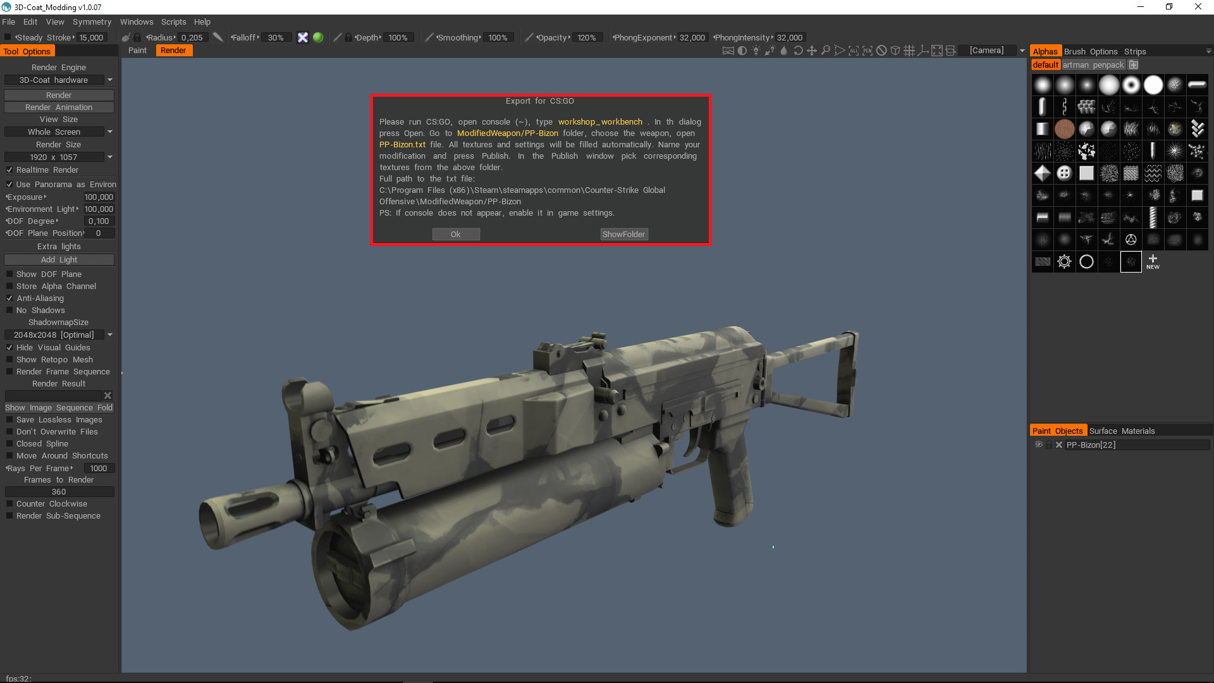This screenshot has width=1214, height=683.
Task: Select the Zoom magnifier tool
Action: tap(826, 51)
